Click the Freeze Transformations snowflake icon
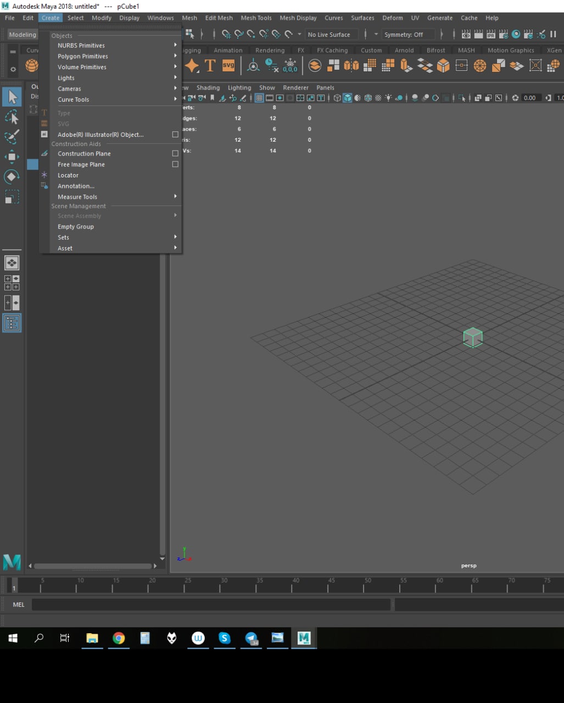This screenshot has width=564, height=703. pos(290,66)
